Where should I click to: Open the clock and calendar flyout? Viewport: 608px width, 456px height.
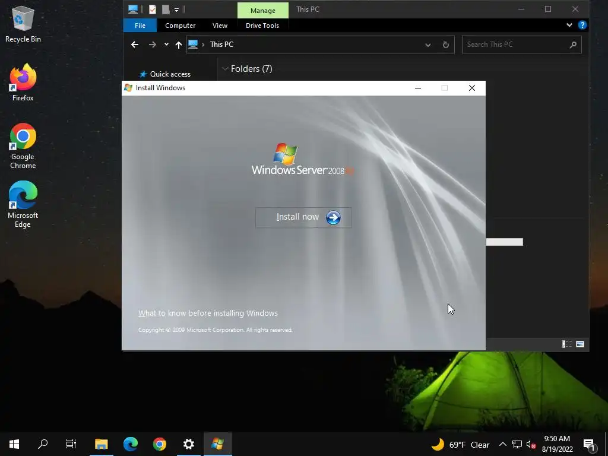557,444
